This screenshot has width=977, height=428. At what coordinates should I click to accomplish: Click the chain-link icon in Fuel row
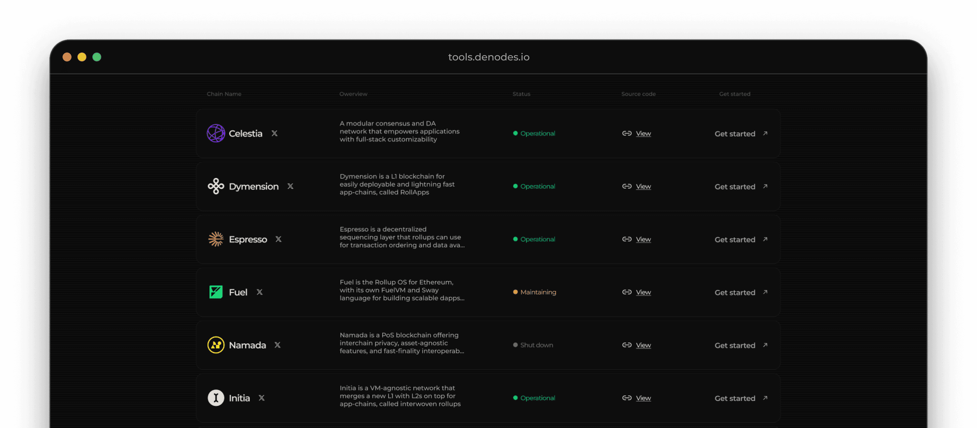pos(627,292)
